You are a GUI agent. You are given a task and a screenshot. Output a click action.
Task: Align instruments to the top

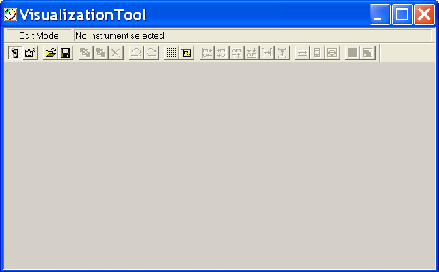237,52
